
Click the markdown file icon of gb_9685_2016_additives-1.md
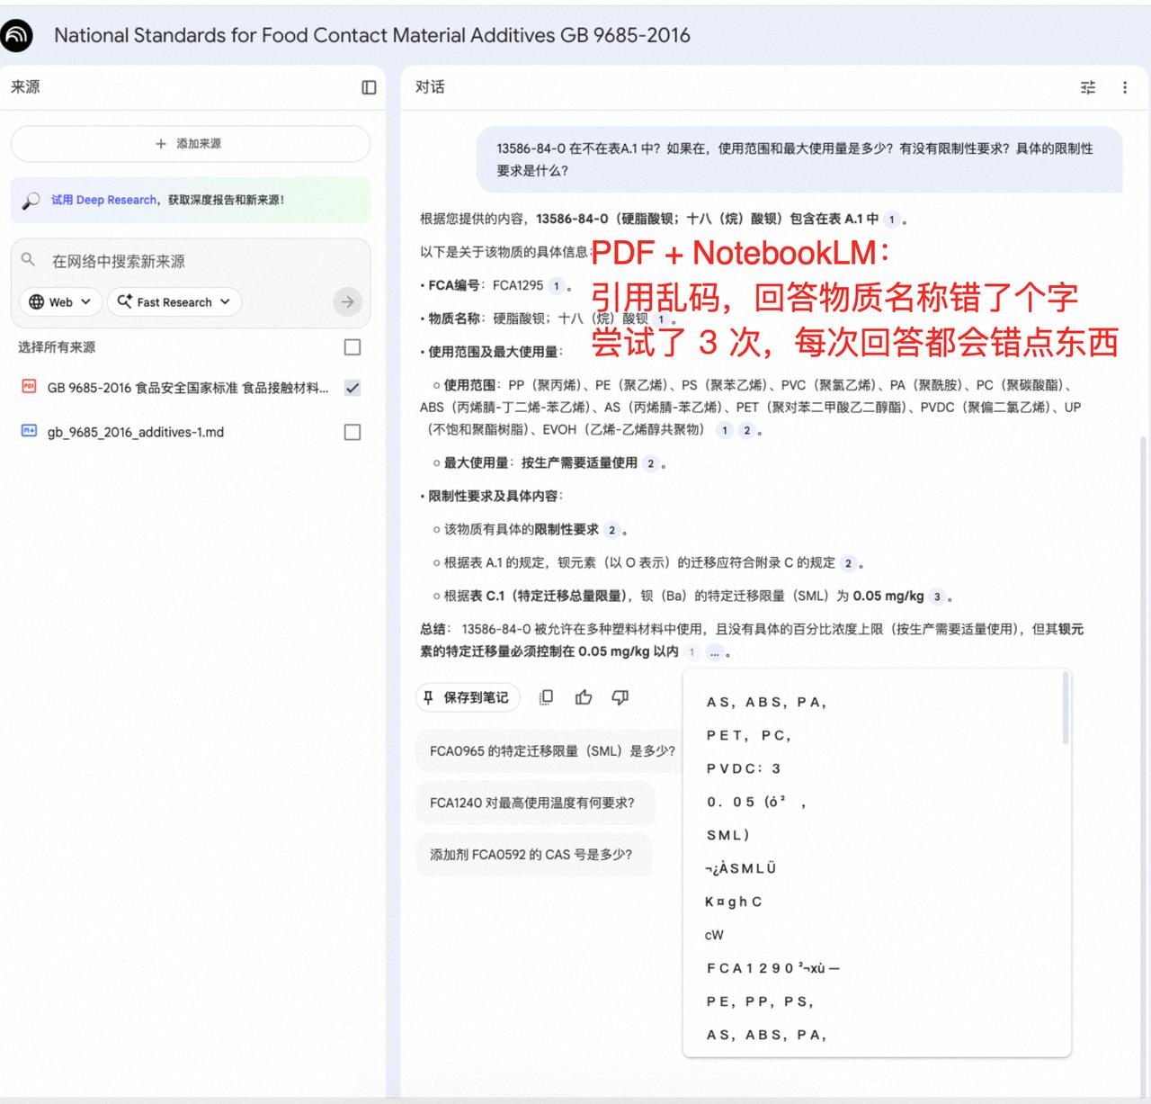[x=29, y=431]
